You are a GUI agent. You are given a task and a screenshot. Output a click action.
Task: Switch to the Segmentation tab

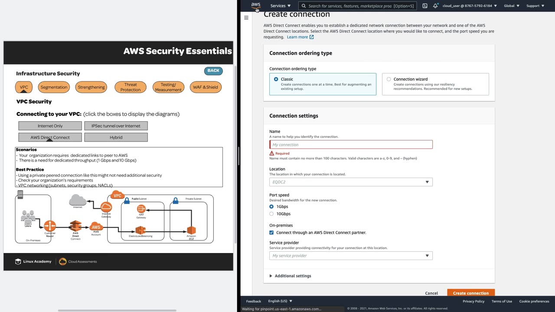(54, 87)
